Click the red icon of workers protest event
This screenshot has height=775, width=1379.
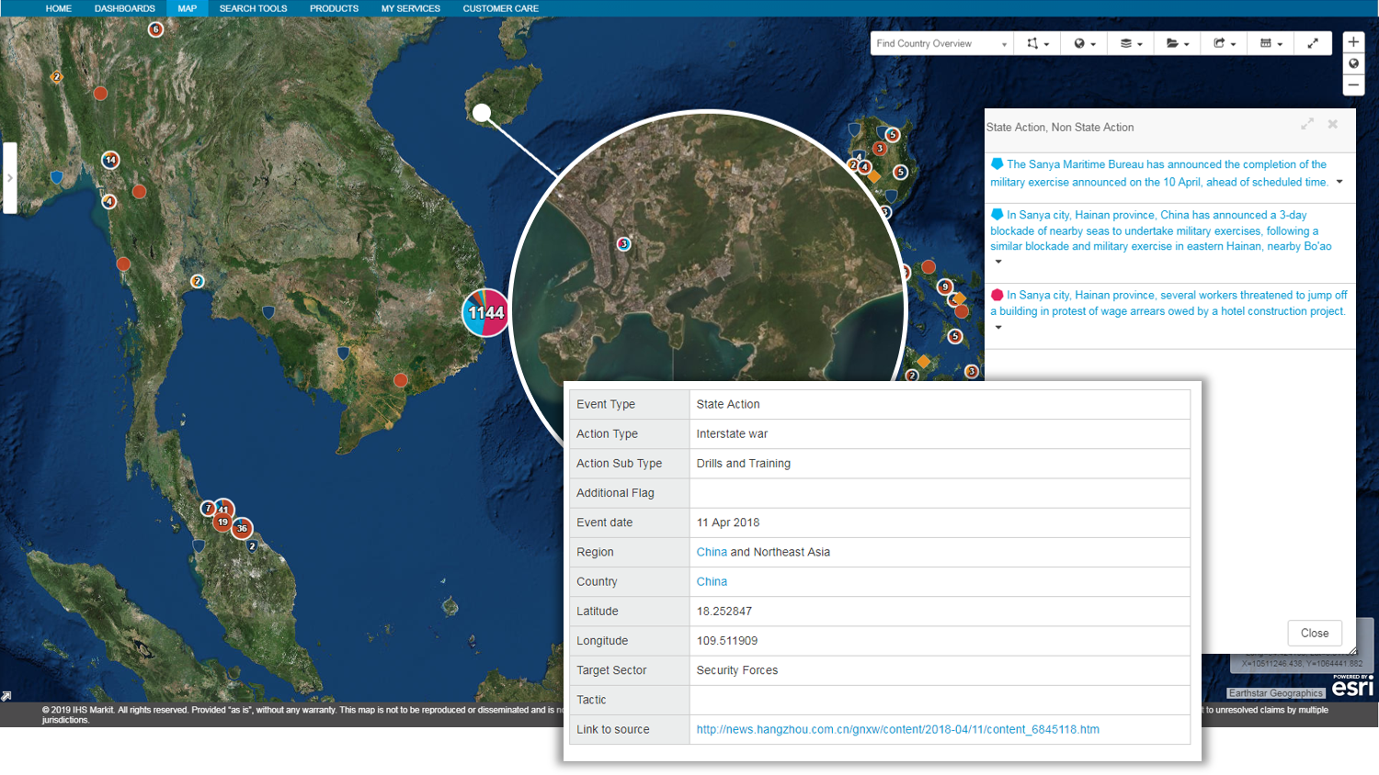click(x=997, y=295)
